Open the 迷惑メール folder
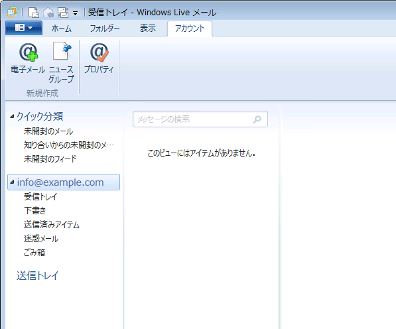 coord(41,239)
